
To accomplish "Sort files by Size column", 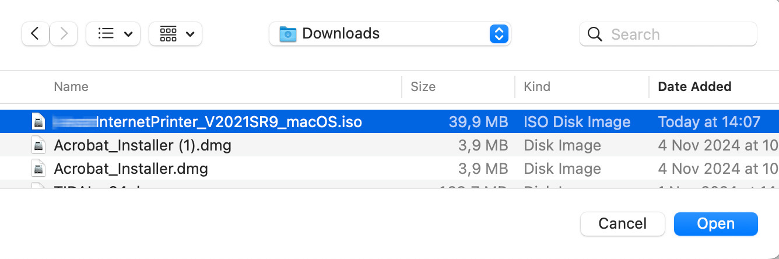I will (423, 87).
